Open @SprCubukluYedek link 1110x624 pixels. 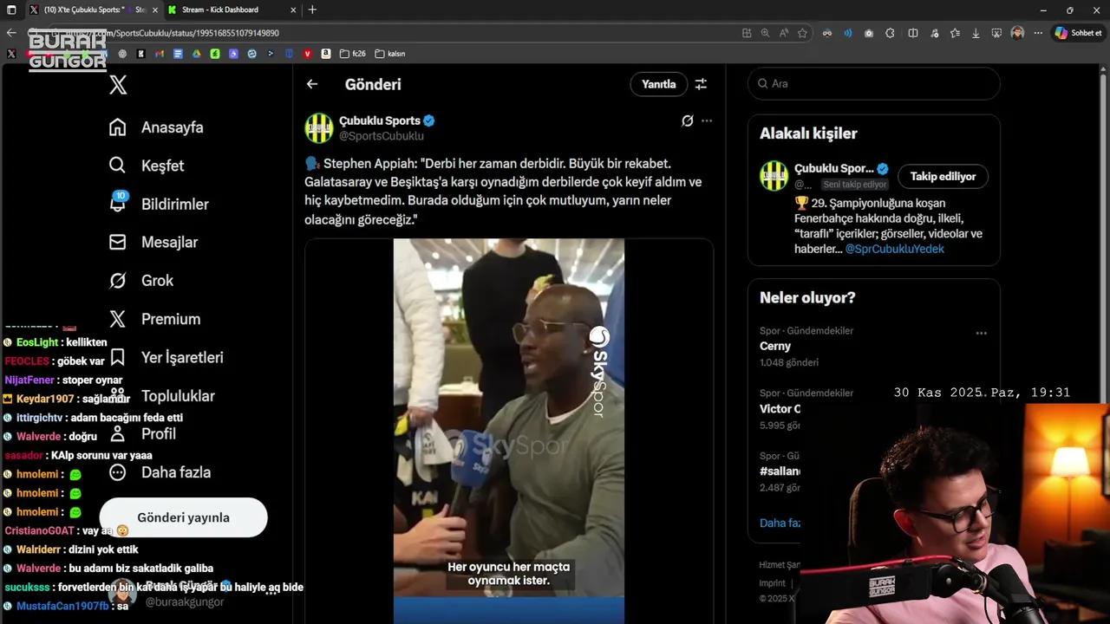[895, 249]
